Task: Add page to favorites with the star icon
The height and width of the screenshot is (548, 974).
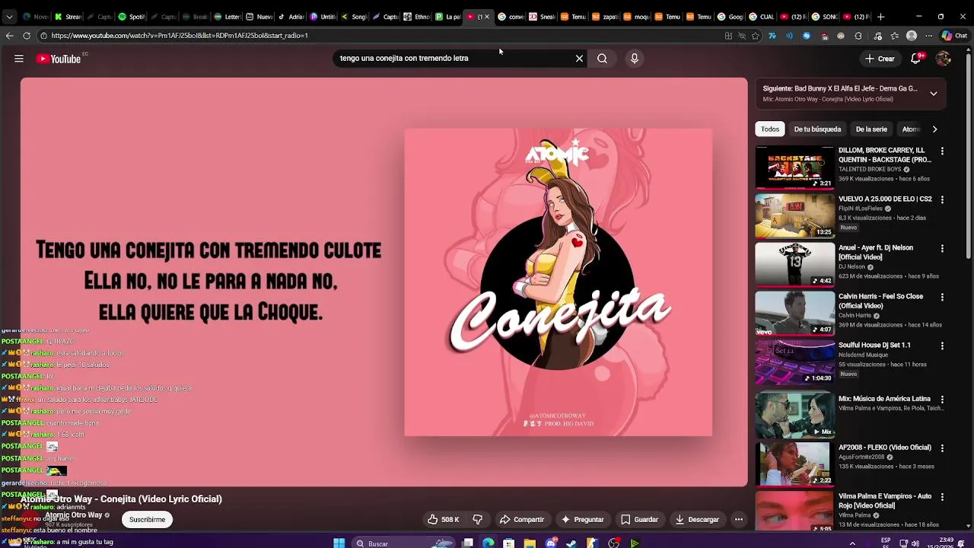Action: (756, 36)
